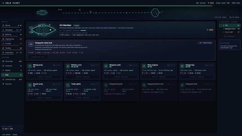Select the Salvaging skill entry
The image size is (242, 136).
(12, 30)
